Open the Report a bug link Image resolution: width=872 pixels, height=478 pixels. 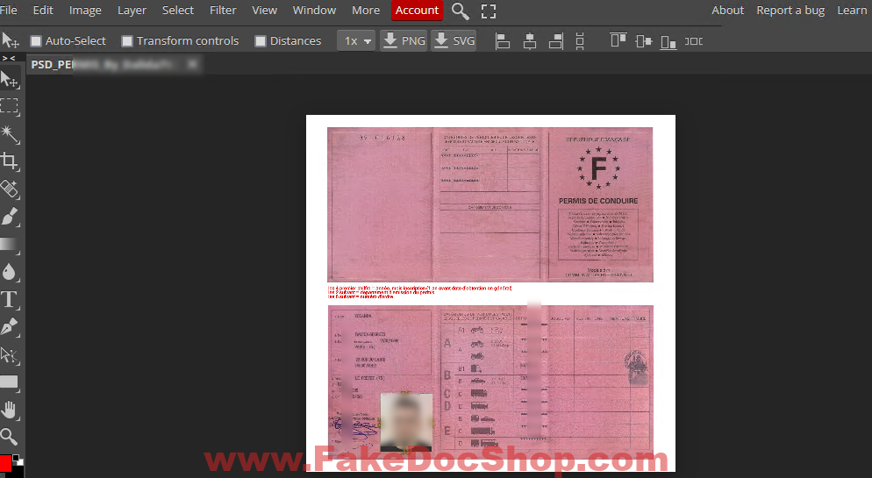790,10
